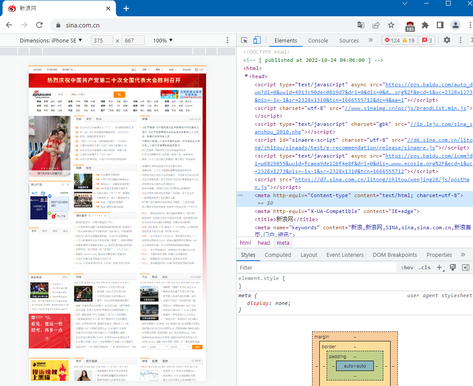Open the postMan.js script link
Image resolution: width=473 pixels, height=386 pixels.
[362, 183]
